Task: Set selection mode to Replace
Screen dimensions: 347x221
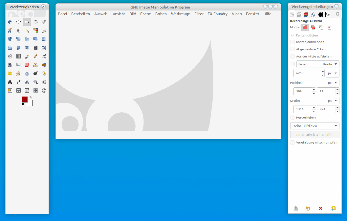Action: [x=305, y=27]
